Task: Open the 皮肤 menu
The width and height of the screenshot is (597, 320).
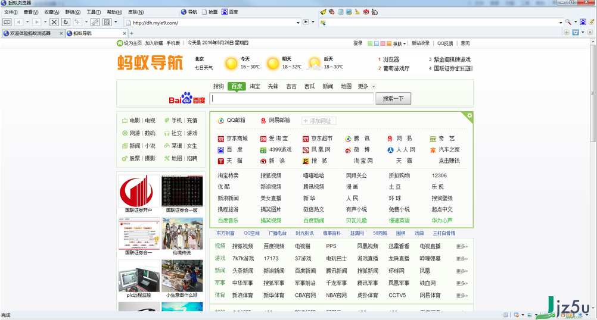Action: click(x=135, y=12)
